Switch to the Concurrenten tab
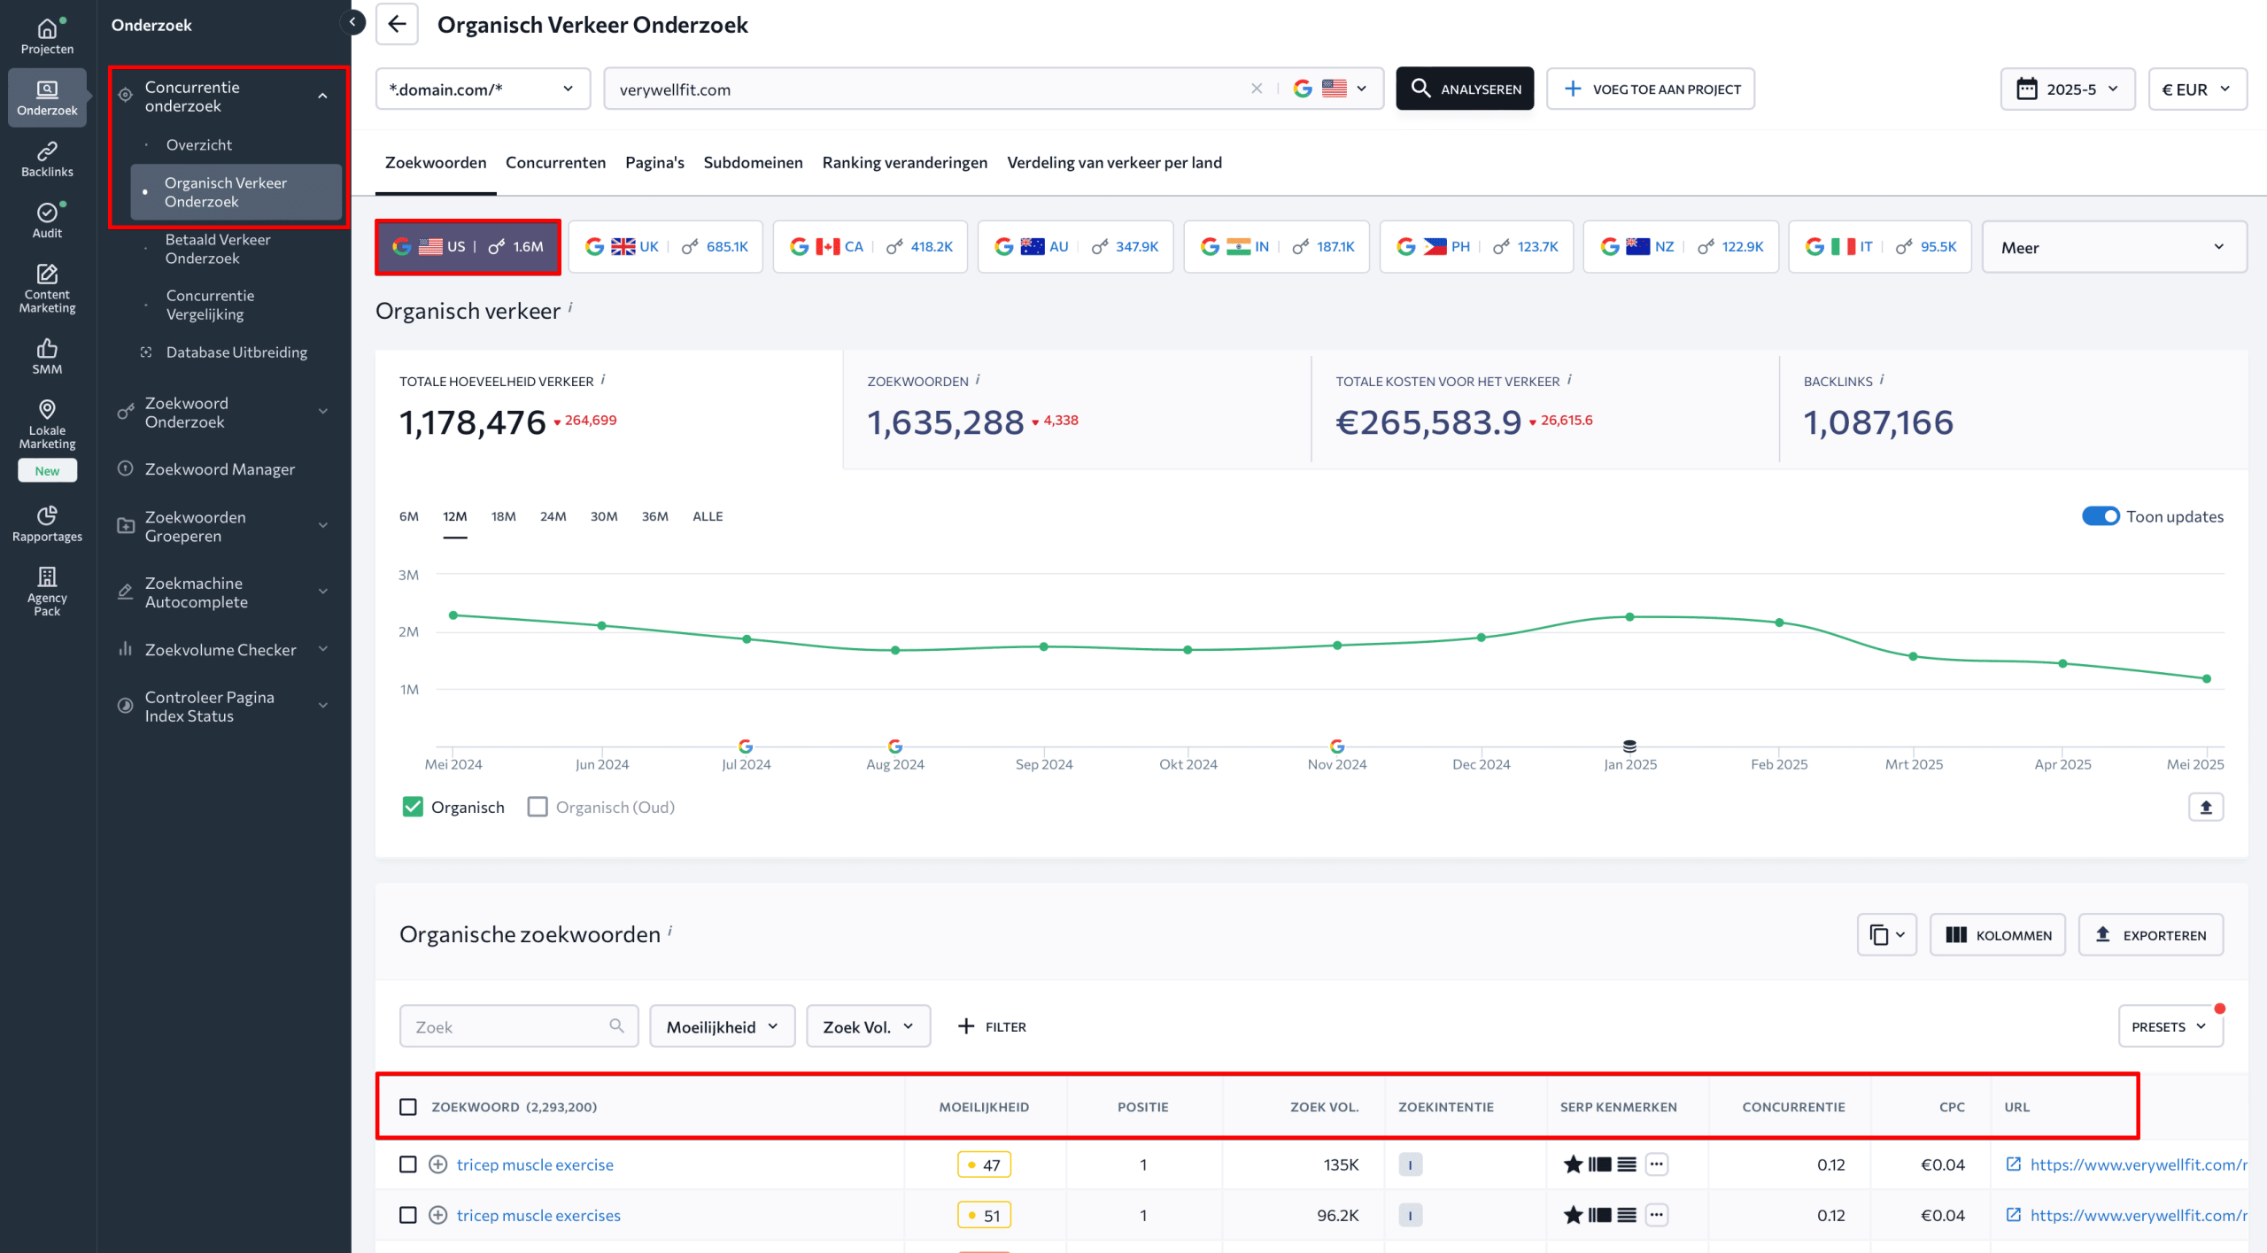 (x=555, y=162)
